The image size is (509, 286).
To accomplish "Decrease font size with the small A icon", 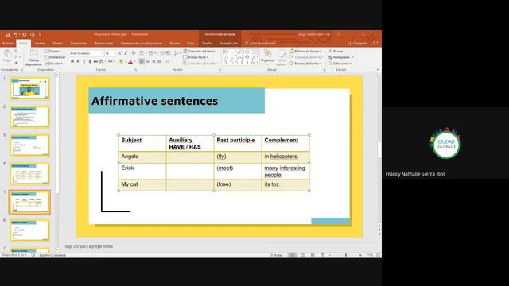I will coord(126,53).
